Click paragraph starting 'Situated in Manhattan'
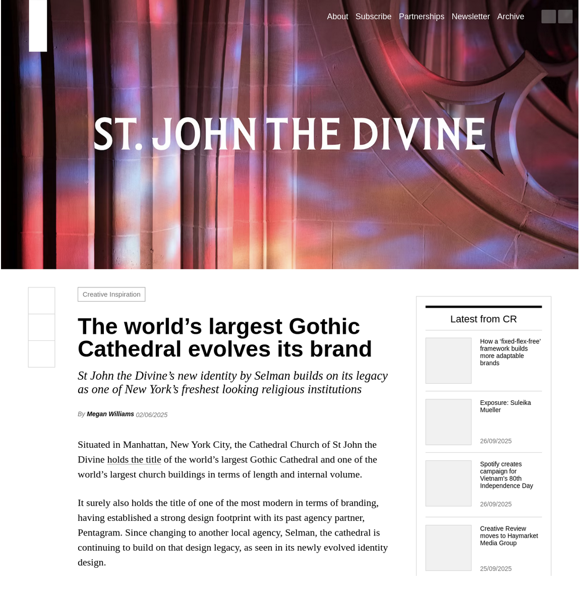Screen dimensions: 583x591 (227, 459)
